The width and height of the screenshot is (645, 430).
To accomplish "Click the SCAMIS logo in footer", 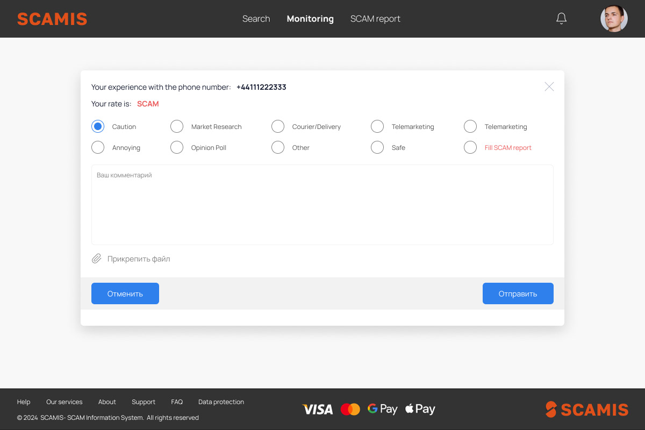I will click(x=586, y=410).
